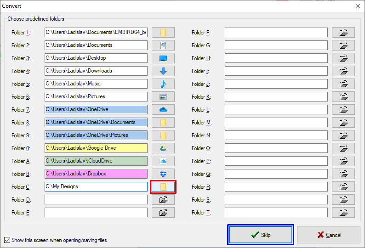
Task: Click the Folder 2 Documents path field
Action: point(96,45)
